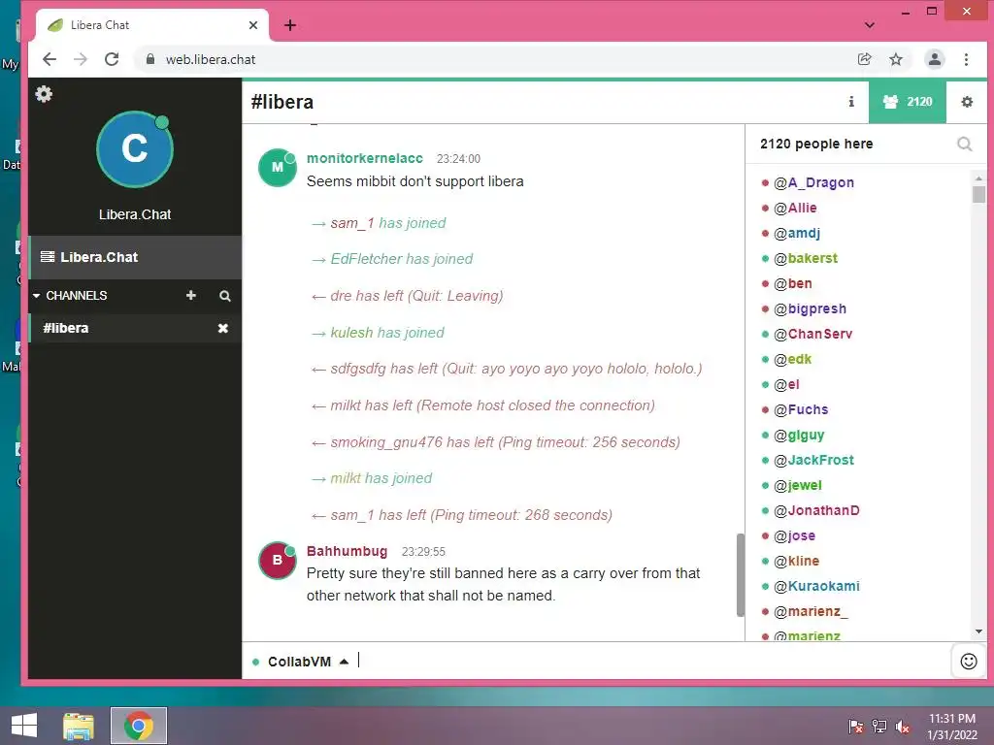The width and height of the screenshot is (994, 745).
Task: Click the Libera.Chat network avatar circle
Action: coord(134,149)
